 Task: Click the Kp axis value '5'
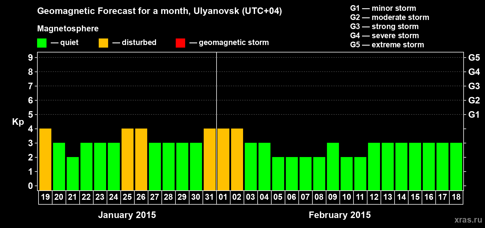31,115
